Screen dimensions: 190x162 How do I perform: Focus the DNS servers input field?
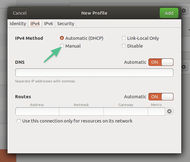94,72
